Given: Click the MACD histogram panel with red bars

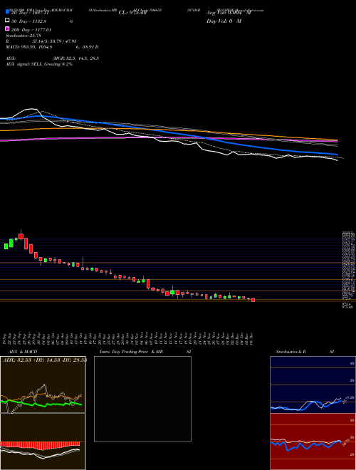Looking at the screenshot, I should (43, 442).
